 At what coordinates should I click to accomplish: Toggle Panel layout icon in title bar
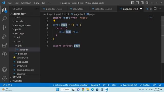(x=137, y=3)
